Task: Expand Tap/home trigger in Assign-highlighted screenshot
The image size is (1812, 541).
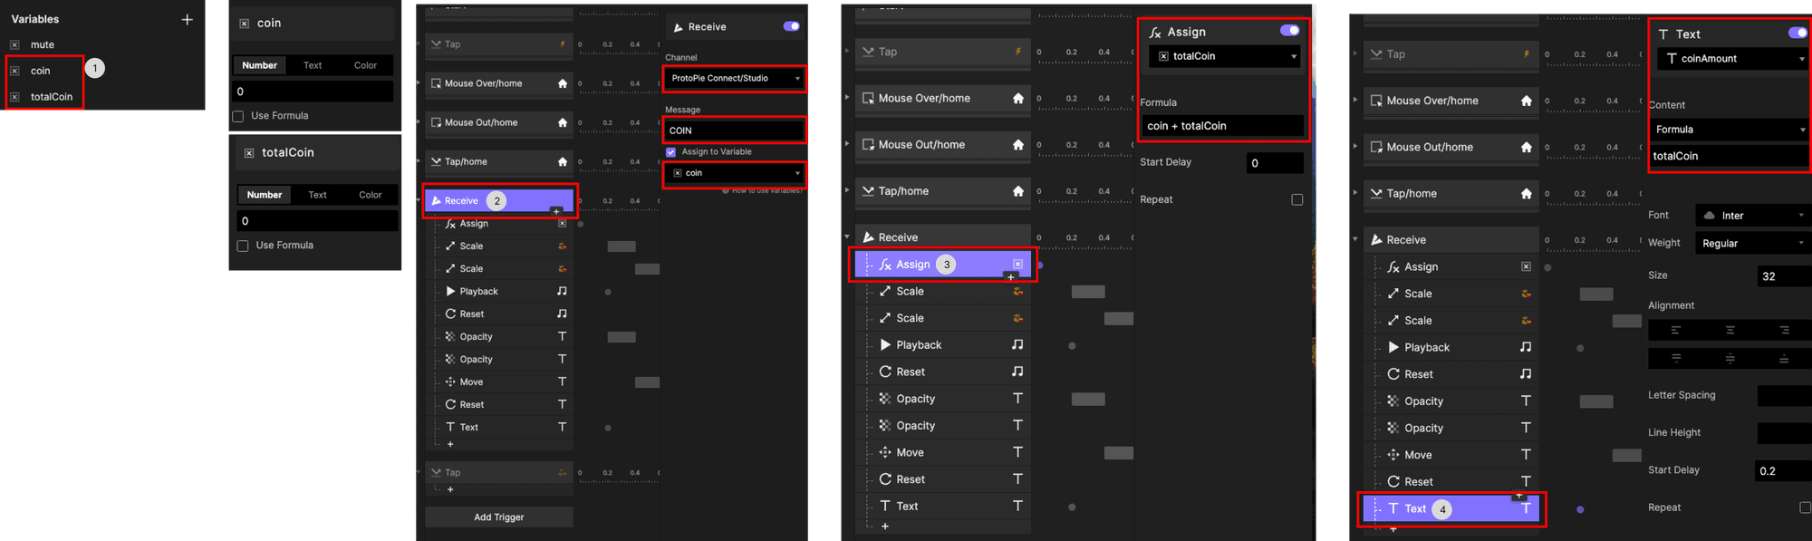Action: [847, 190]
